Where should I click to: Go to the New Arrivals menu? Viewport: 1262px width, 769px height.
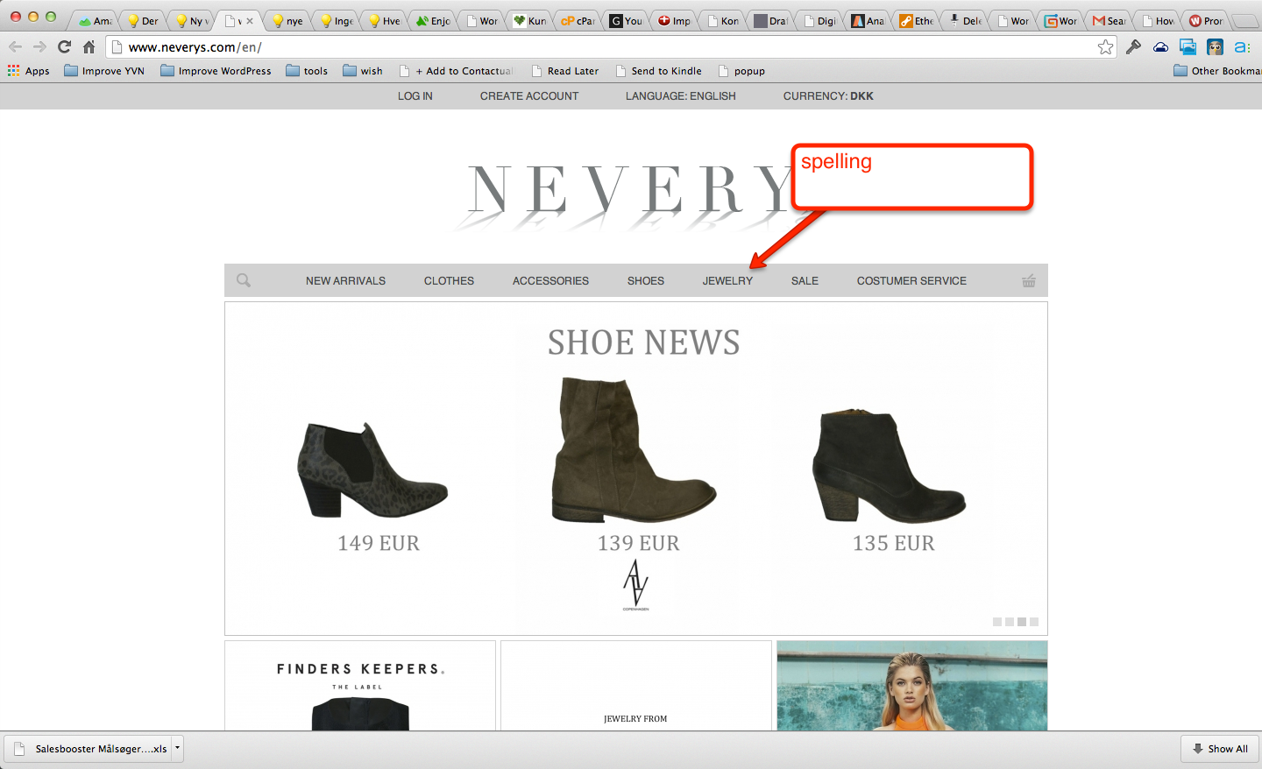coord(345,281)
